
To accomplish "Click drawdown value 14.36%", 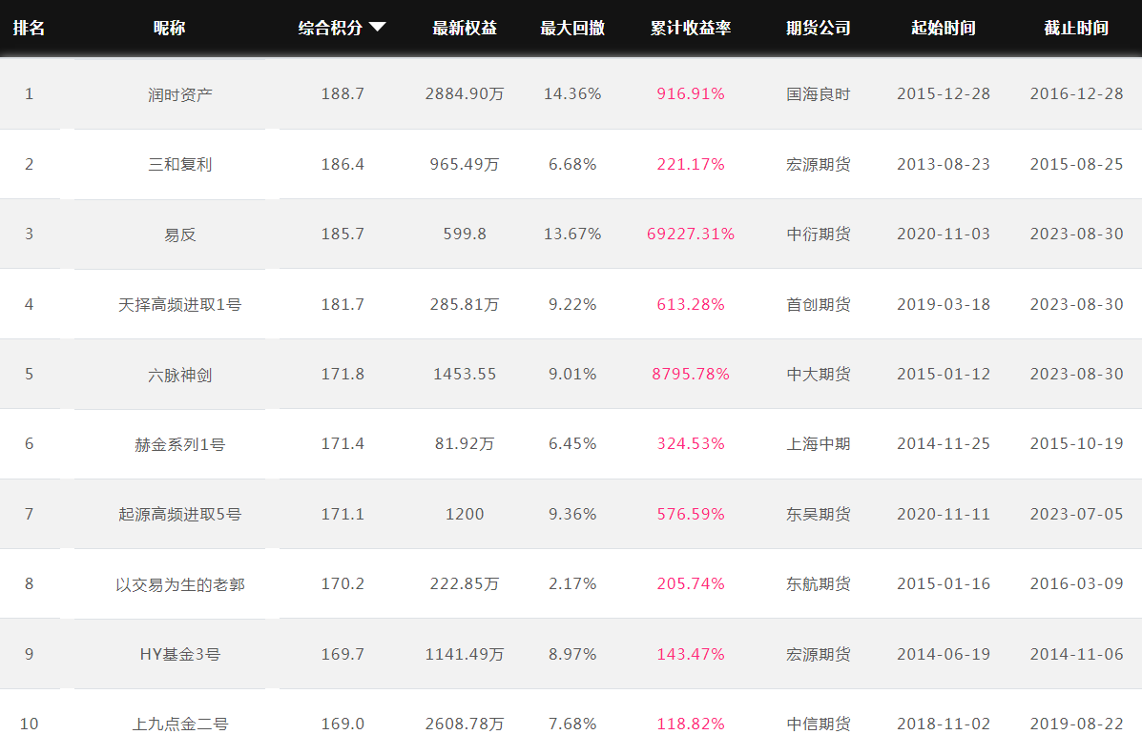I will tap(572, 94).
